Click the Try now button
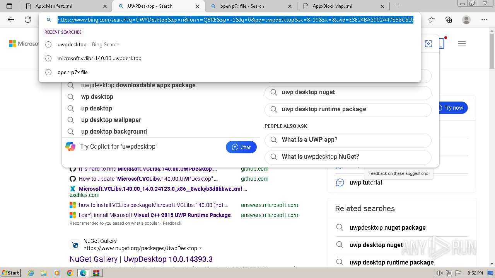This screenshot has height=278, width=495. (x=453, y=108)
